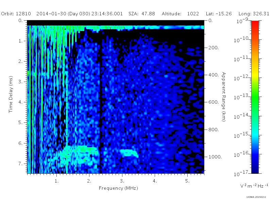
Task: Click the 'Time Delay (ms)' axis label
Action: point(11,94)
